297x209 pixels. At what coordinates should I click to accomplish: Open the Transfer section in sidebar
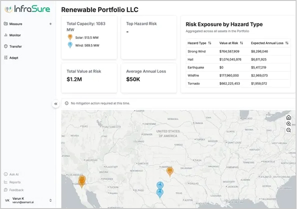[x=15, y=46]
